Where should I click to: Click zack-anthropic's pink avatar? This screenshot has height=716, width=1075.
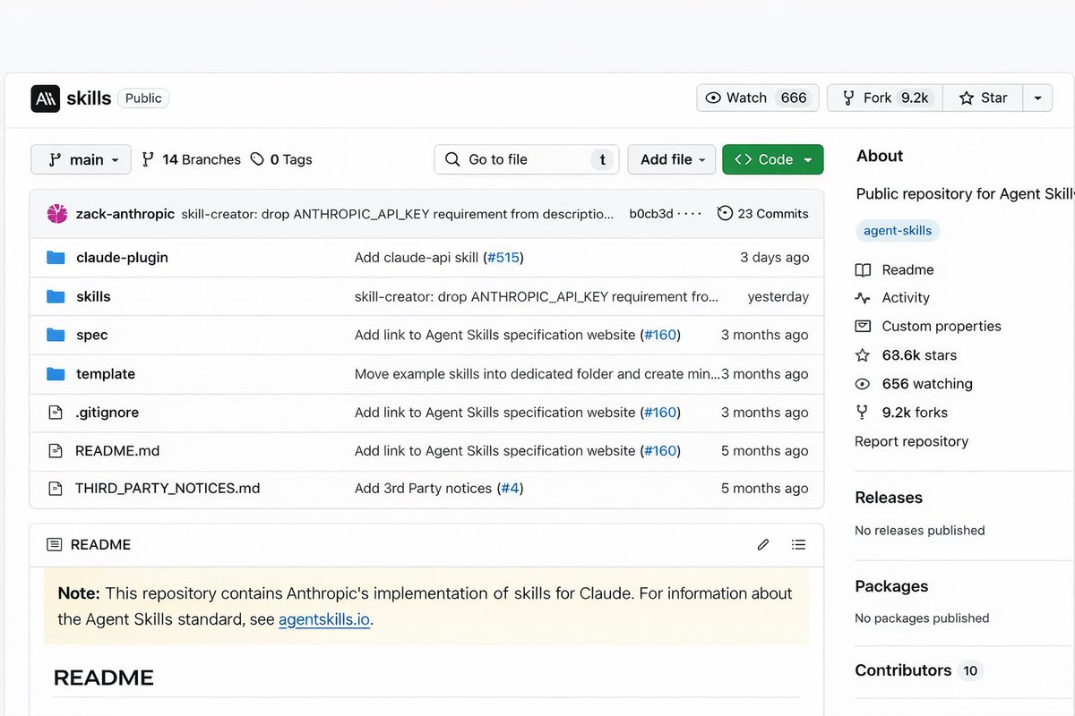(56, 214)
